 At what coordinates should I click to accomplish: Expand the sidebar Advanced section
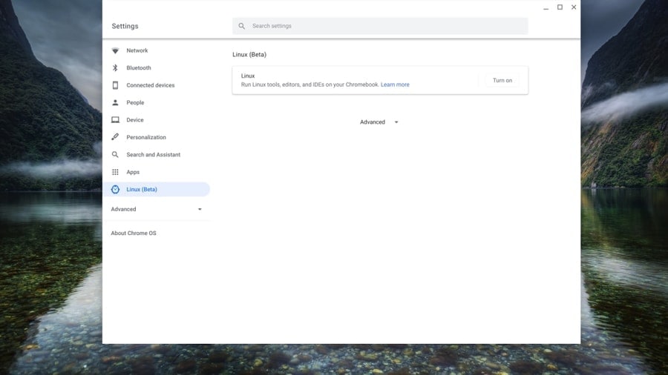click(x=156, y=209)
